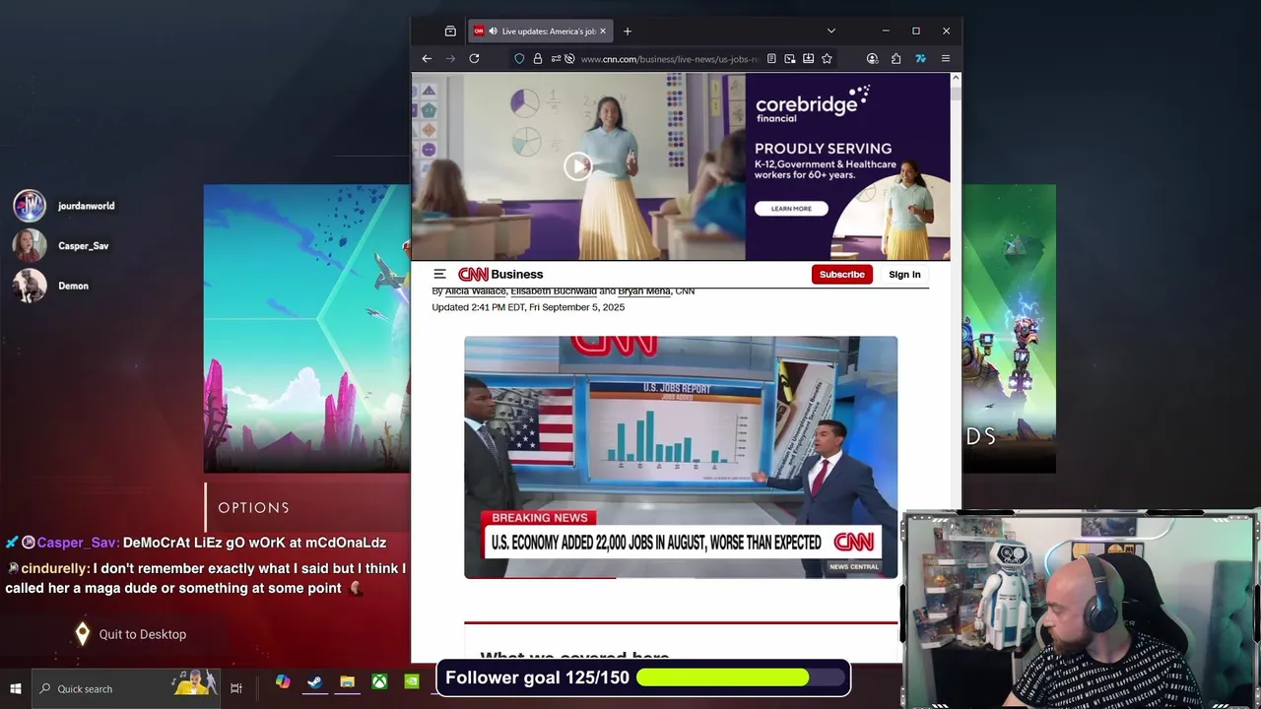
Task: Click the video progress bar under CNN clip
Action: pos(681,578)
